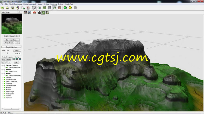Click the Reset view button
The width and height of the screenshot is (204, 114).
[11, 43]
